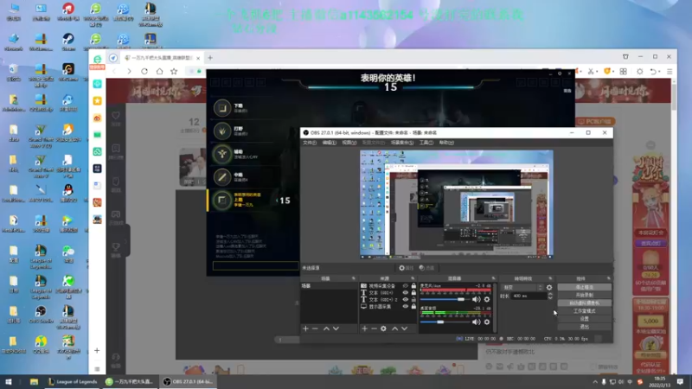Open scene transition properties gear
This screenshot has height=389, width=692.
(549, 288)
